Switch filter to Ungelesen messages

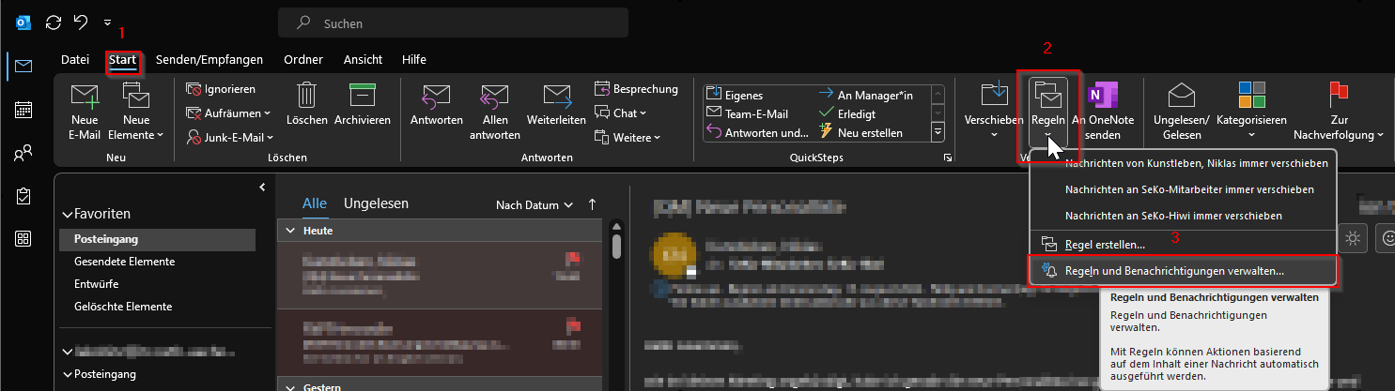[x=376, y=203]
